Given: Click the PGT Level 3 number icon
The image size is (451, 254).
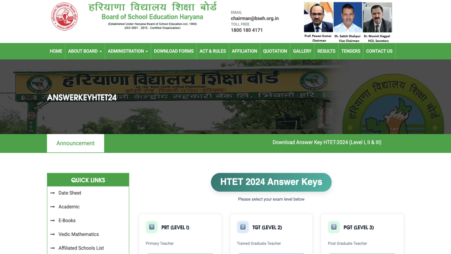Looking at the screenshot, I should pos(334,227).
